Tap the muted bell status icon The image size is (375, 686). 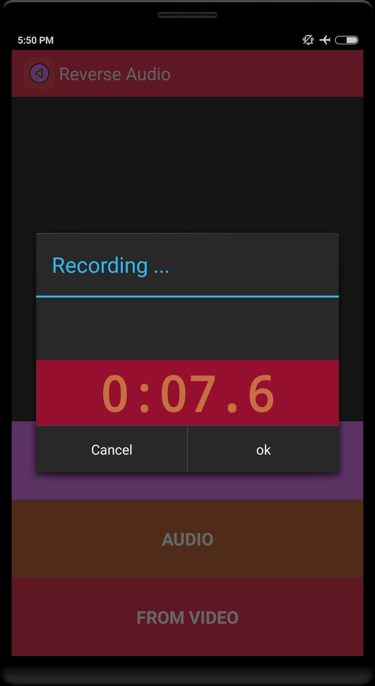coord(308,40)
